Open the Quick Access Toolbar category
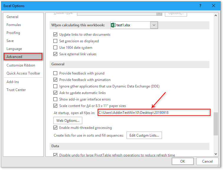The image size is (223, 170). pyautogui.click(x=23, y=73)
